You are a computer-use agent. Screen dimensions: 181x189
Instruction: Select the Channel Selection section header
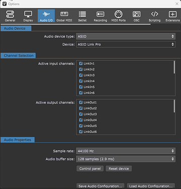pos(18,55)
